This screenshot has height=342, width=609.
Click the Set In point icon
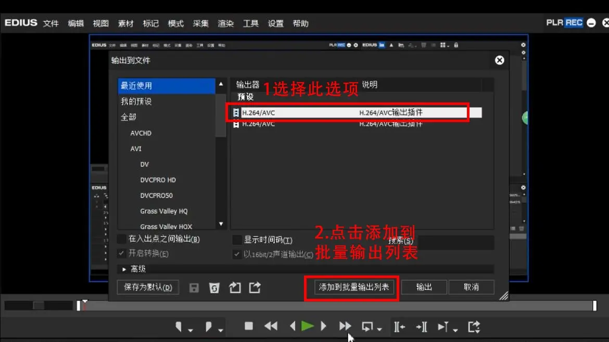coord(179,326)
